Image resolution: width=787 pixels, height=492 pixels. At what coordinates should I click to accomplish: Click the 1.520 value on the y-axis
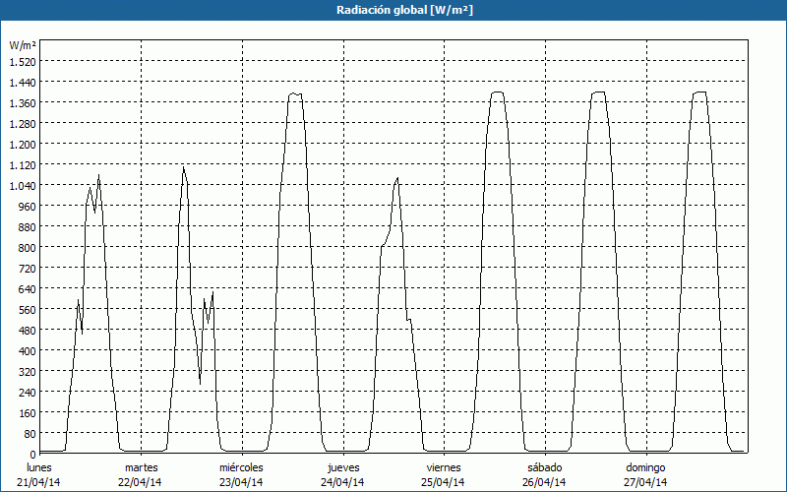22,61
